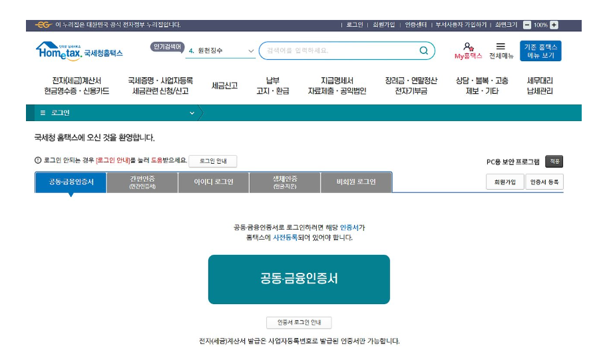Click the 인기검색어 badge
This screenshot has width=605, height=364.
tap(167, 47)
